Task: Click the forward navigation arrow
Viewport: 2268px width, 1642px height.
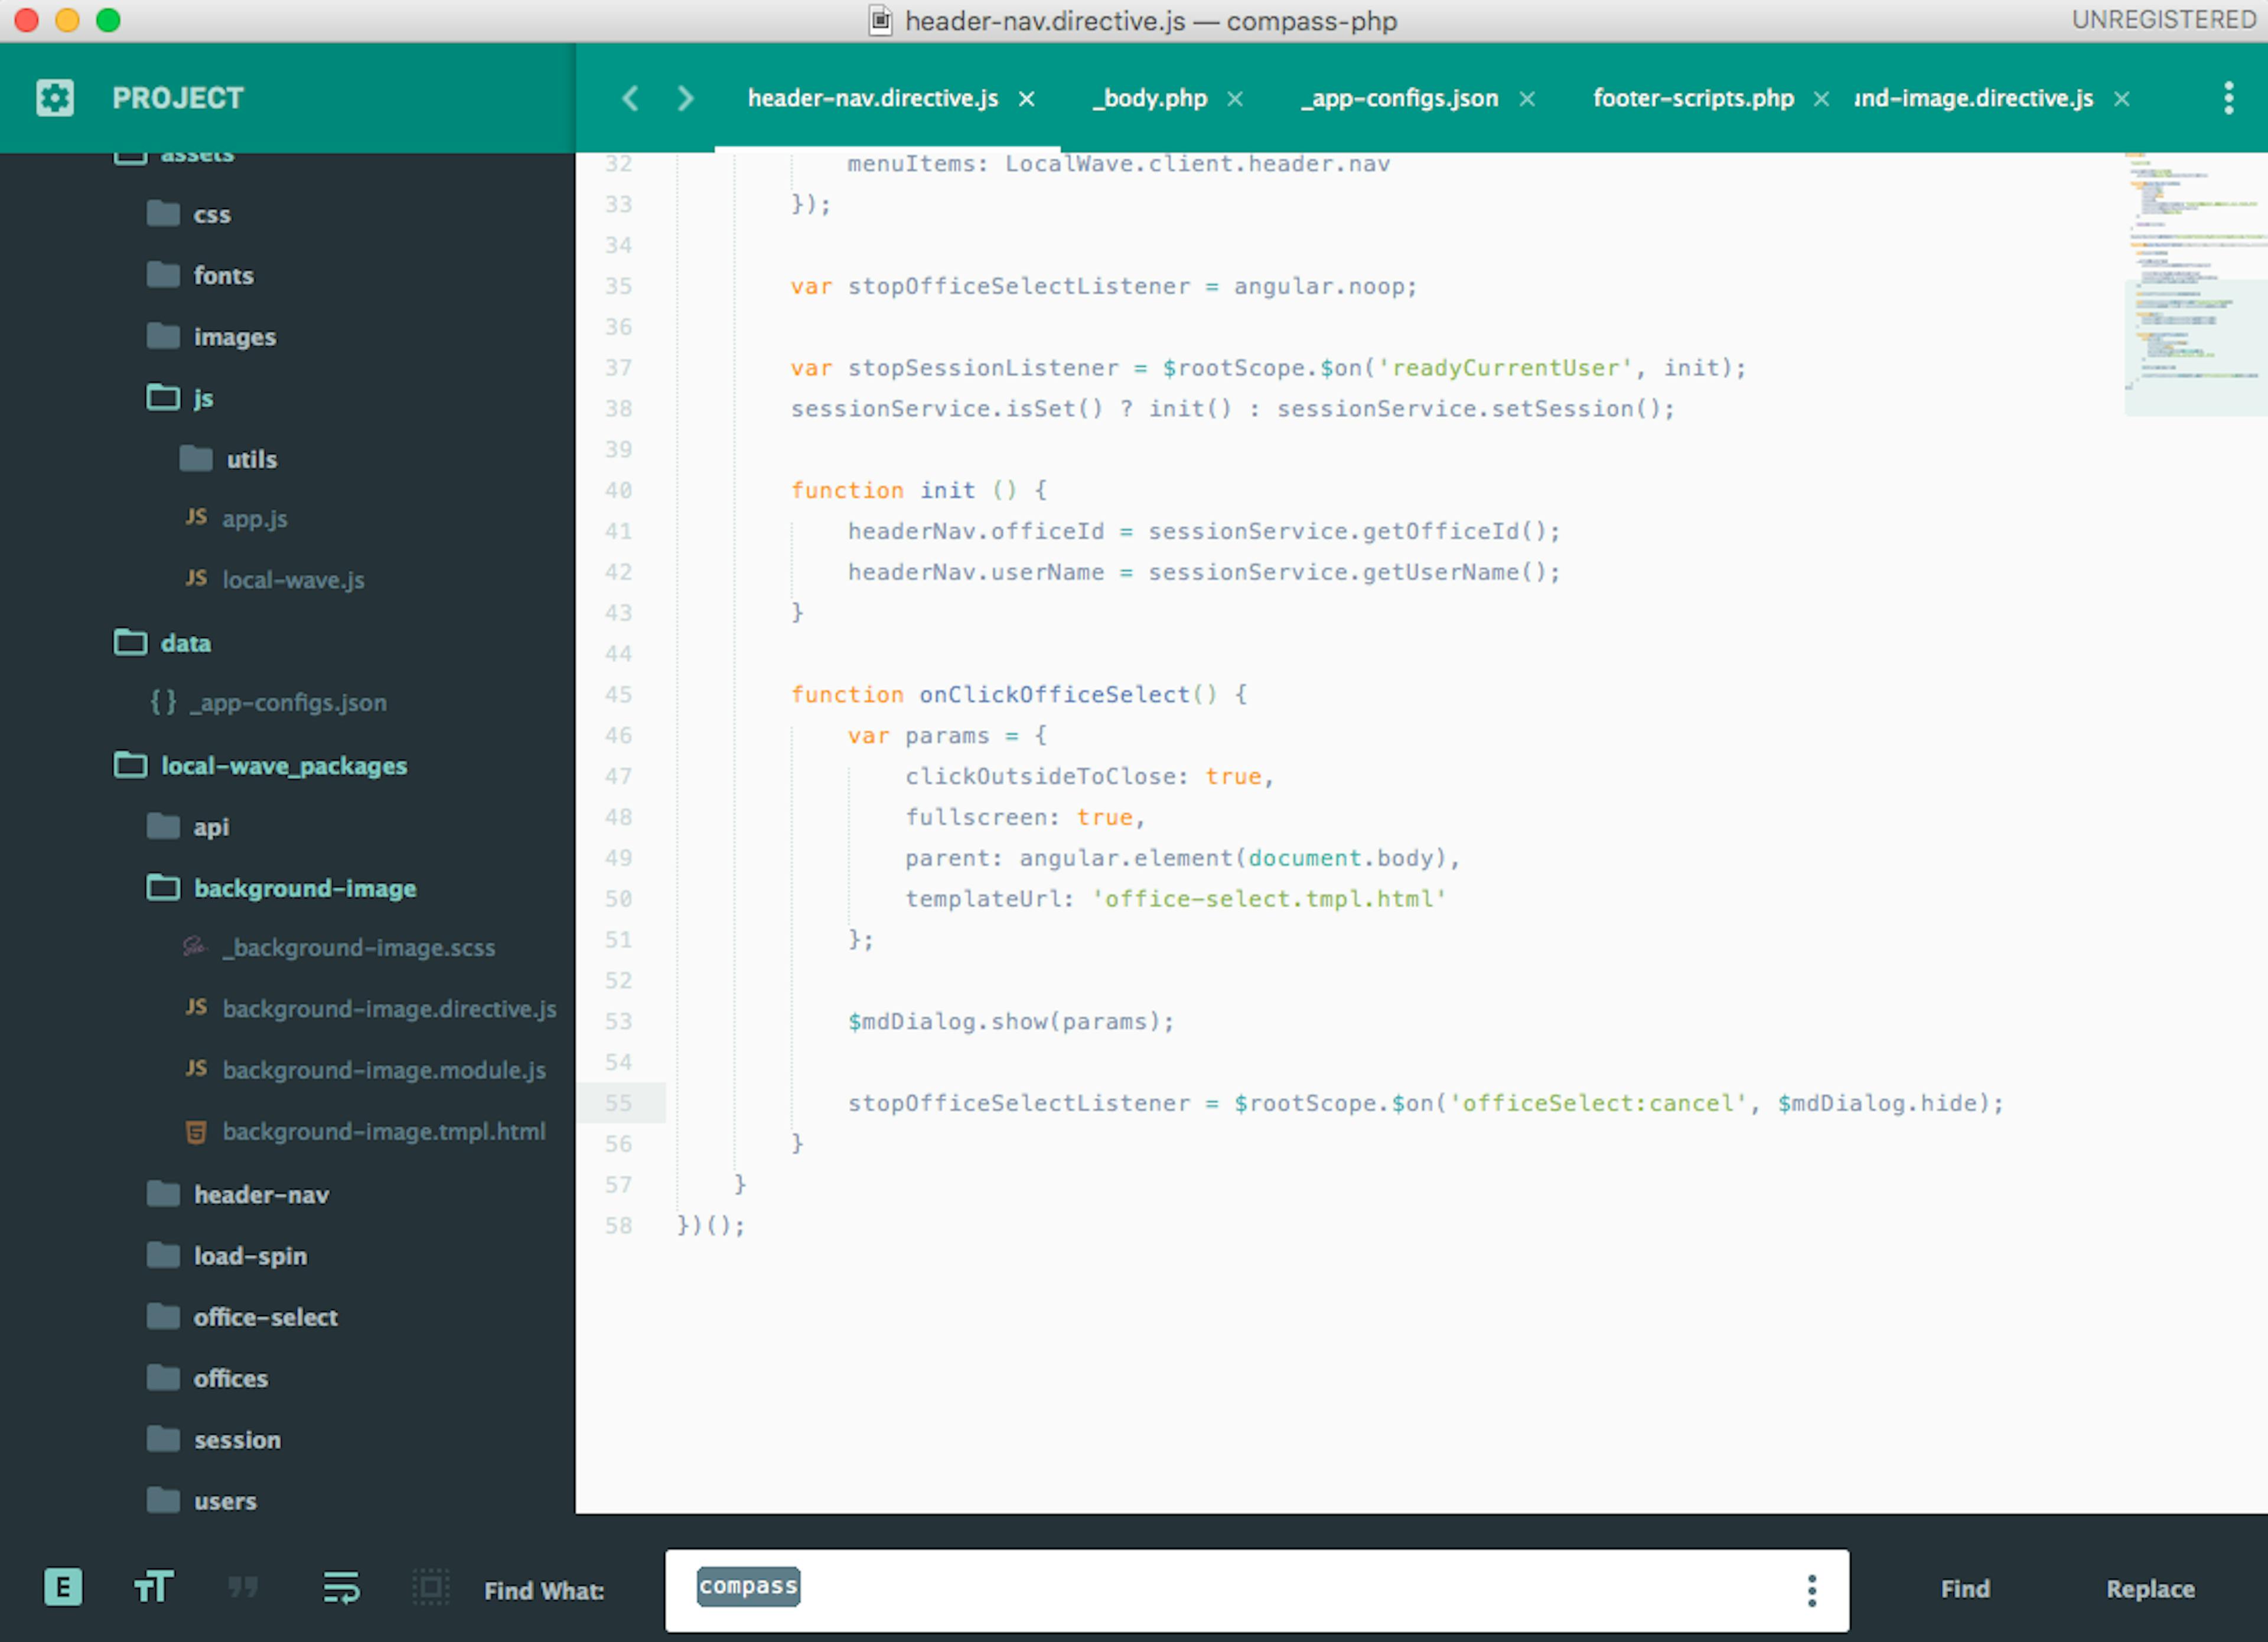Action: click(x=685, y=99)
